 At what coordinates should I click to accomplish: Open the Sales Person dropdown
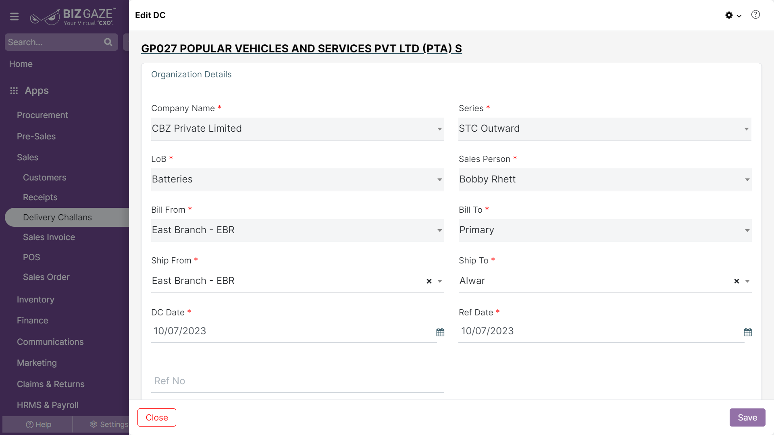click(x=605, y=180)
